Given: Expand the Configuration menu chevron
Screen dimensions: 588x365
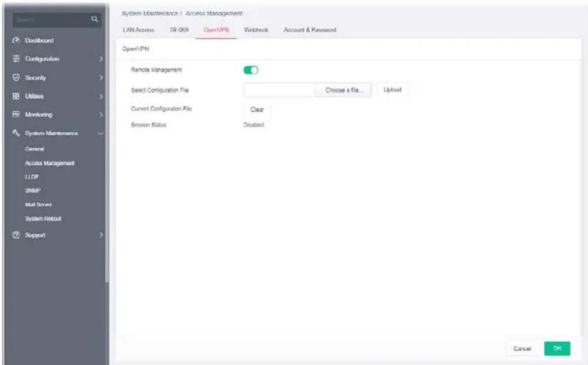Looking at the screenshot, I should click(101, 59).
